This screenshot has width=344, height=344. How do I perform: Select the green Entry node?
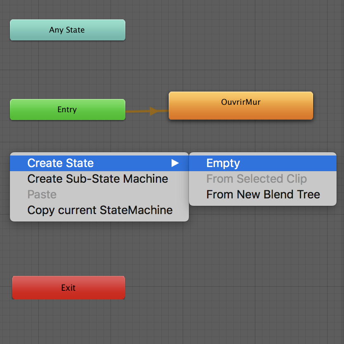click(x=67, y=110)
